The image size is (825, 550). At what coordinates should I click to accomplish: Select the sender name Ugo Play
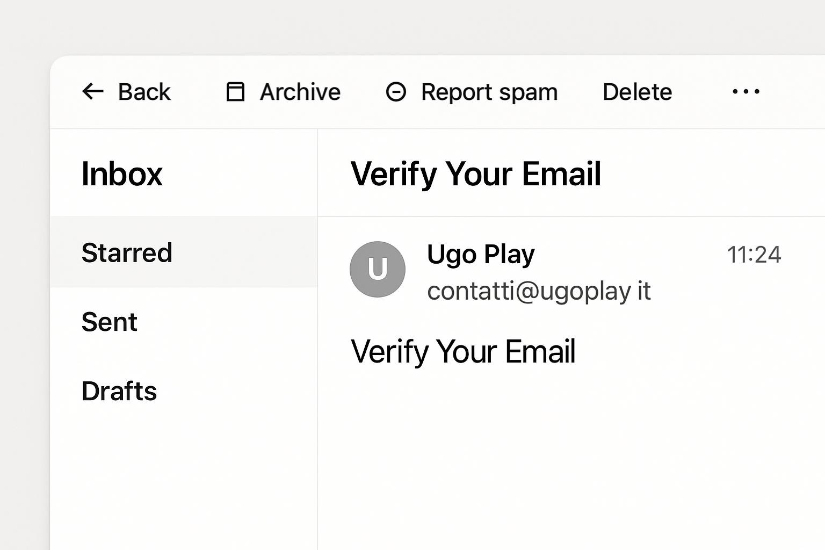[481, 254]
